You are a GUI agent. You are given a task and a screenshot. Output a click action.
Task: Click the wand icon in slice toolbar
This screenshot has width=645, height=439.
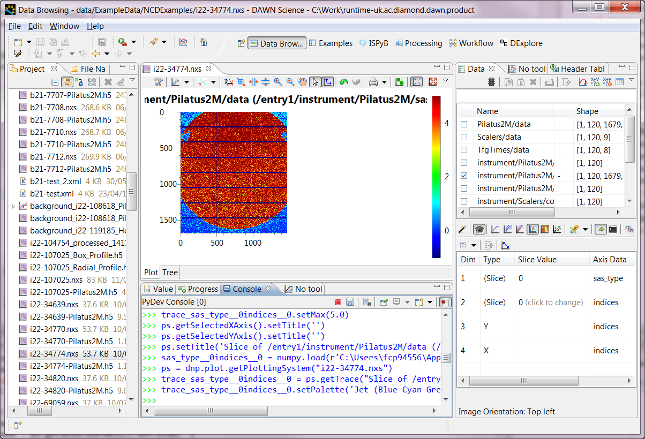462,229
